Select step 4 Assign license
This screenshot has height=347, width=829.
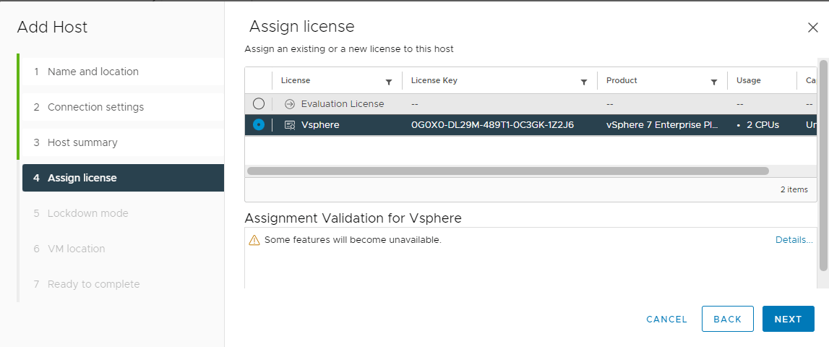[x=123, y=178]
